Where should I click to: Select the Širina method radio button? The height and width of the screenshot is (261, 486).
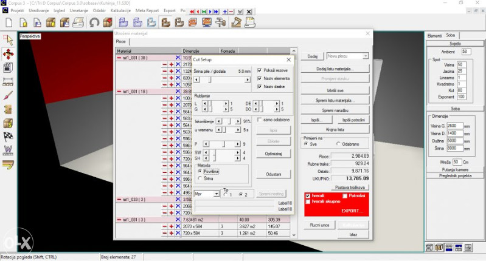200,178
